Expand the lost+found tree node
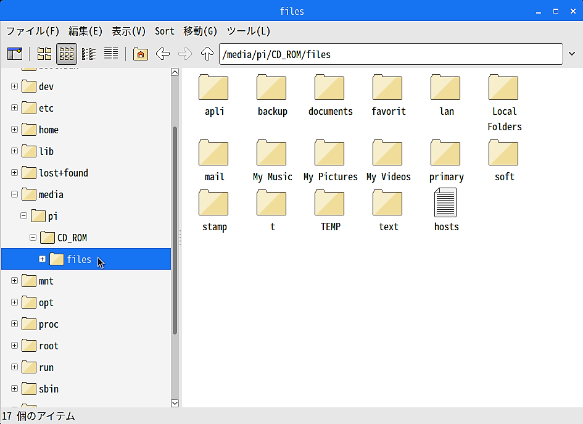This screenshot has height=424, width=583. coord(15,173)
